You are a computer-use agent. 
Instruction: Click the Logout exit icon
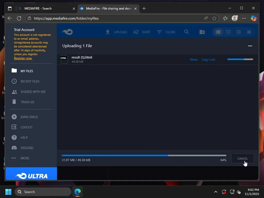pyautogui.click(x=14, y=127)
